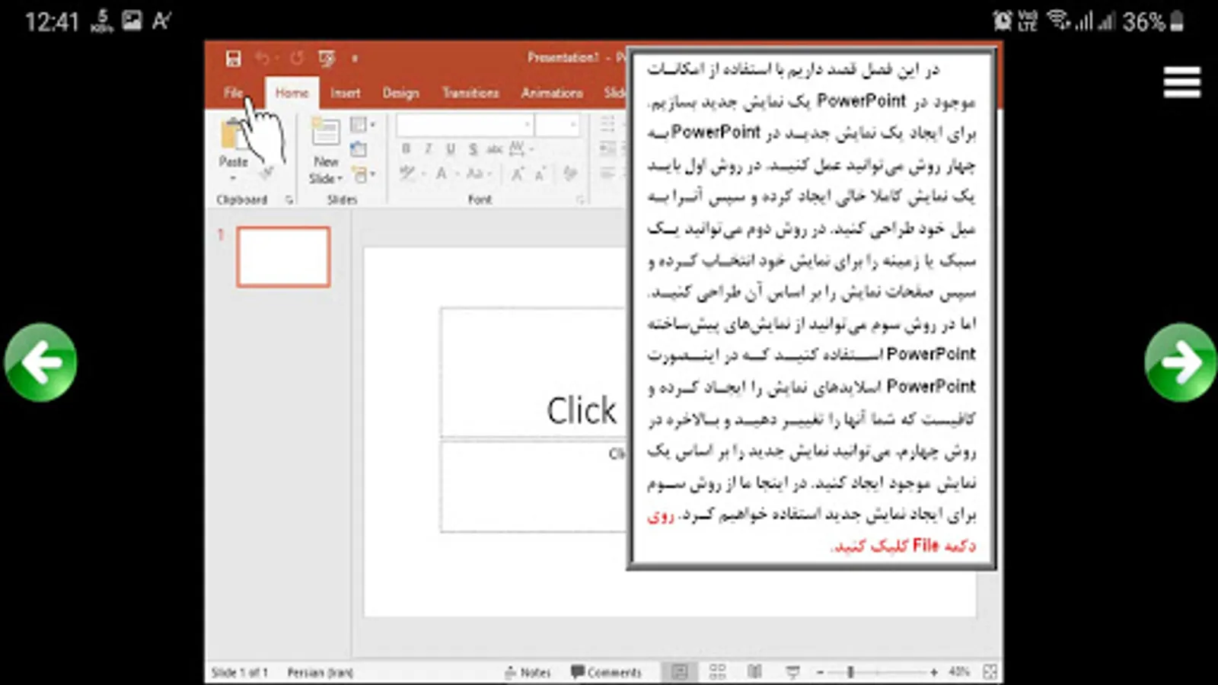Click the Reset slide icon
Viewport: 1218px width, 685px height.
point(359,149)
